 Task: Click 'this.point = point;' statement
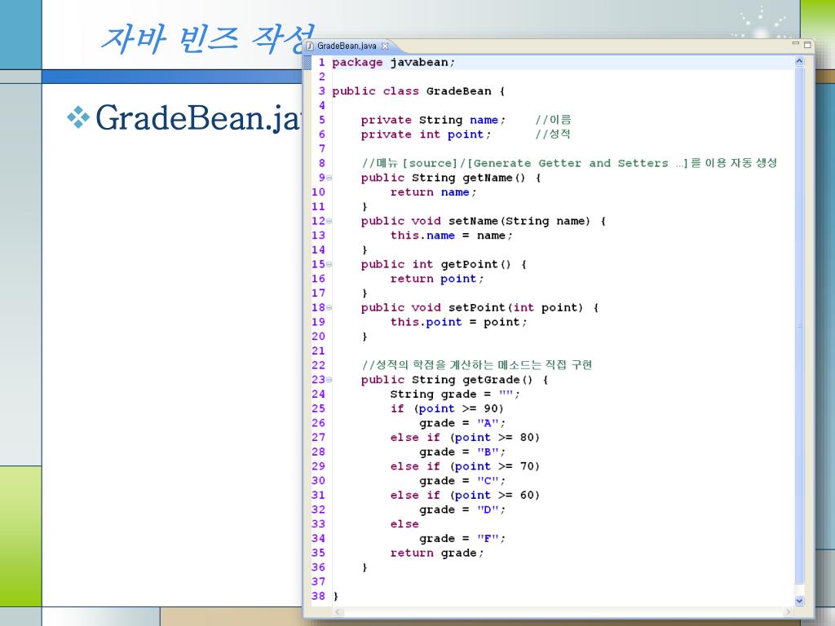click(x=458, y=322)
